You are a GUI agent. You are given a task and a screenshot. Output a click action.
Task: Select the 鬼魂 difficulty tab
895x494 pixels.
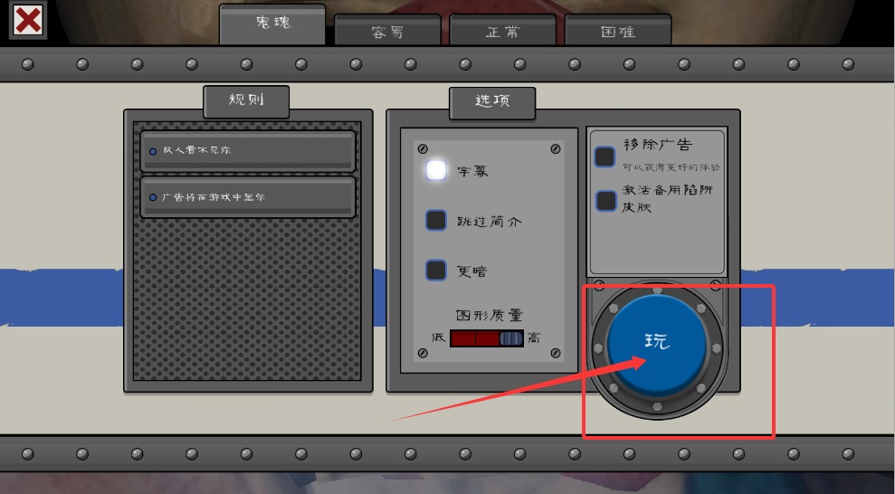[x=272, y=24]
